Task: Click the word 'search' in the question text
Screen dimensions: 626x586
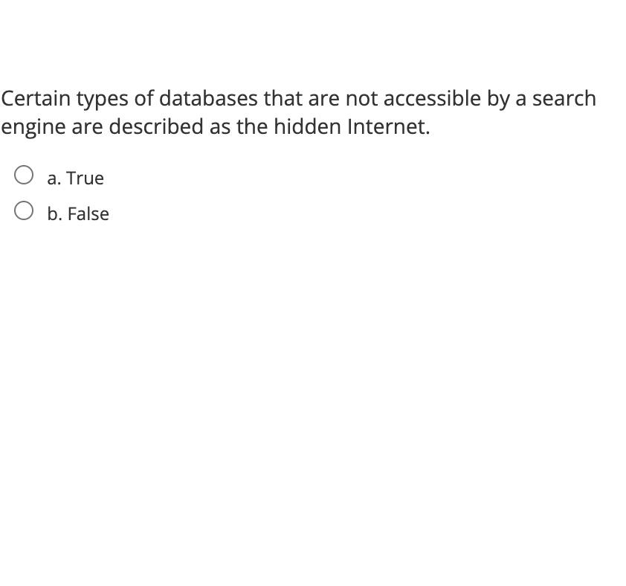Action: [567, 97]
